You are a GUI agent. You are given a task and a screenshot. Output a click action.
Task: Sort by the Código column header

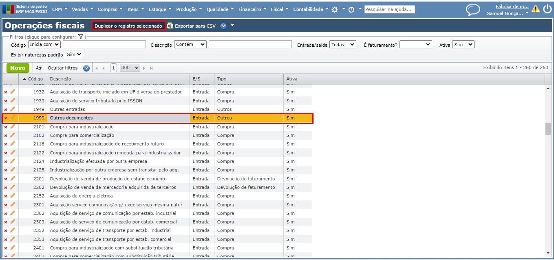tap(33, 79)
